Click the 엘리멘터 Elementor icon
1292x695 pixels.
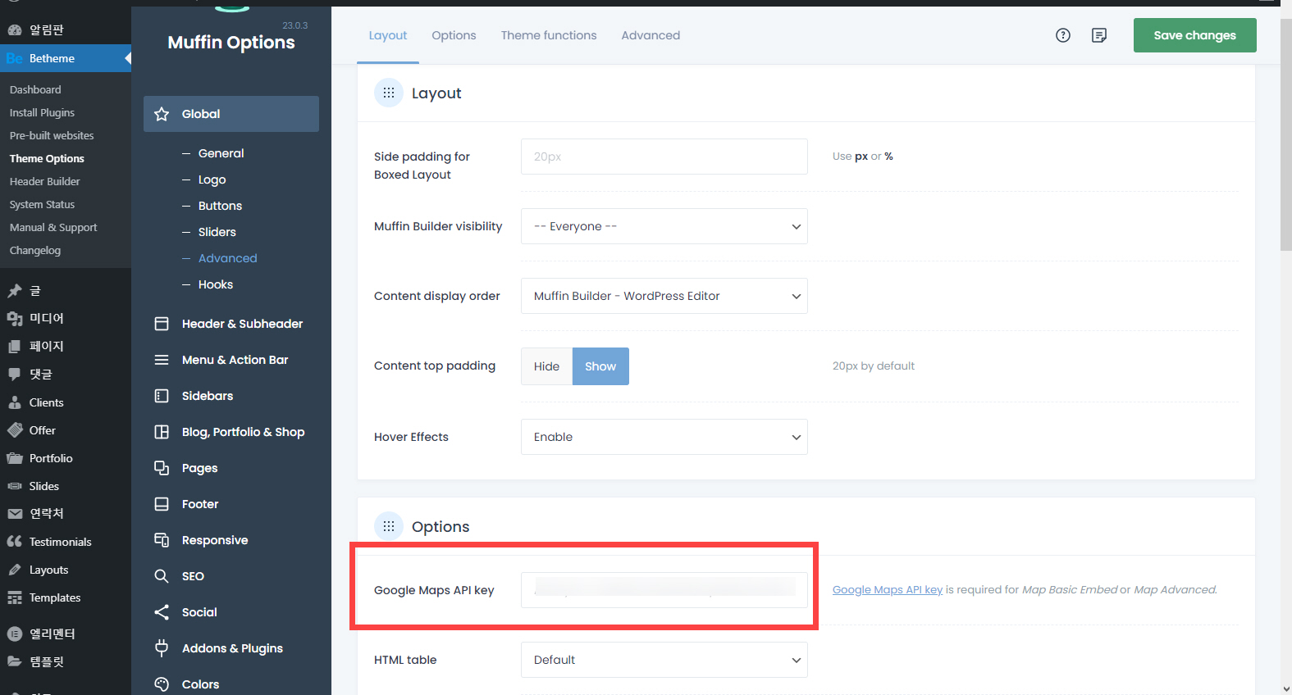pos(15,634)
